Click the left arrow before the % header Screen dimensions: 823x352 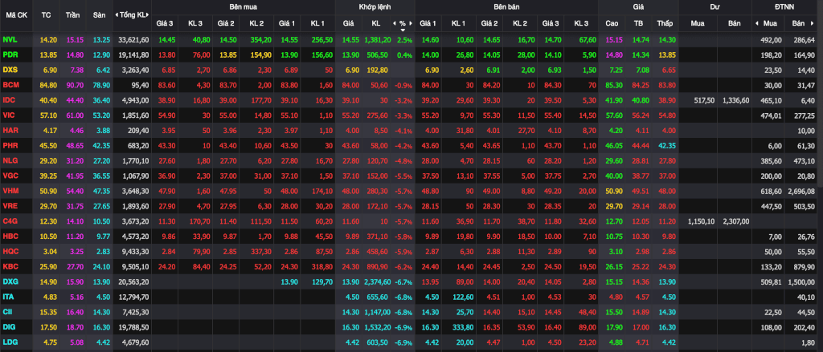click(394, 23)
